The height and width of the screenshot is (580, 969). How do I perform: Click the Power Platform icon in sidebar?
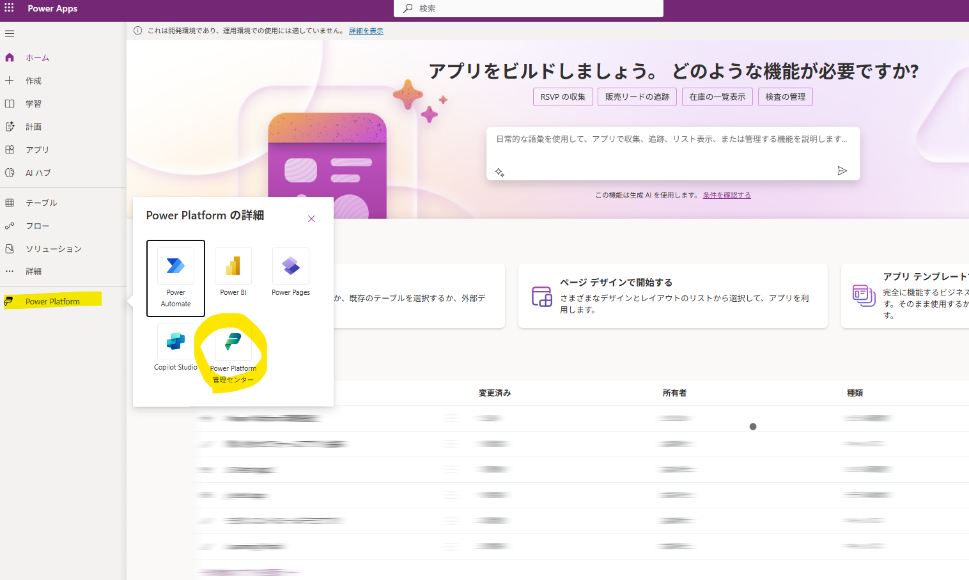9,301
